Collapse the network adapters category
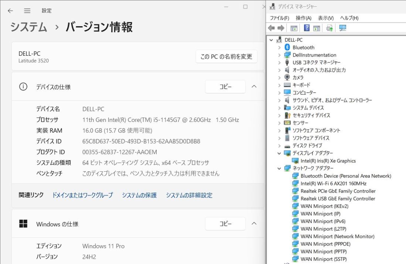 point(279,168)
